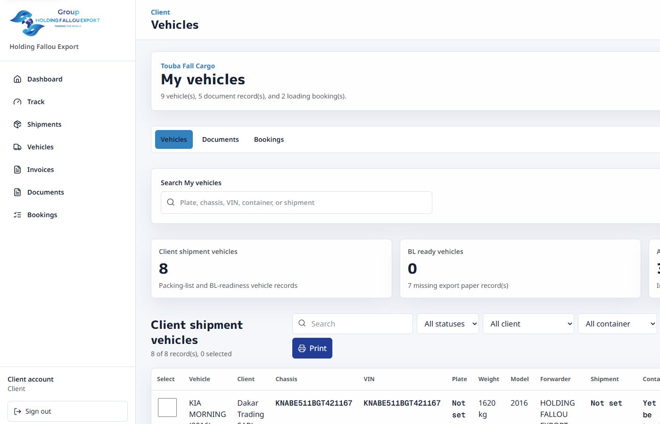Click the Client breadcrumb link
The width and height of the screenshot is (660, 424).
pyautogui.click(x=160, y=12)
